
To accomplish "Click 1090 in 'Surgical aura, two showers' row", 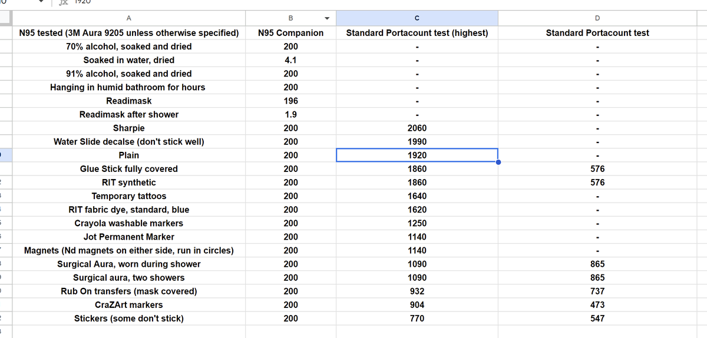I will 417,277.
